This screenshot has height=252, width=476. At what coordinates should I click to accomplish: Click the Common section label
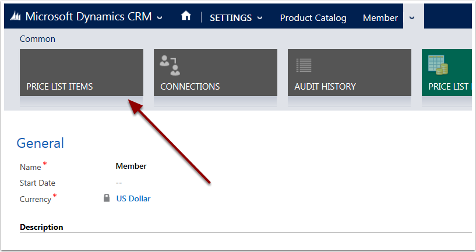[x=37, y=39]
